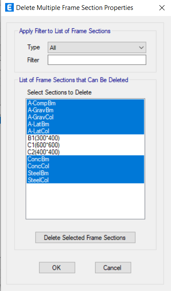Select the ConcCol frame section
The image size is (171, 291).
[x=85, y=166]
